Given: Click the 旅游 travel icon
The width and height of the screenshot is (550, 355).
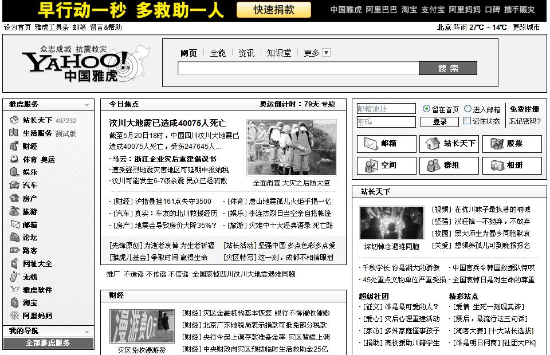Looking at the screenshot, I should pos(14,211).
